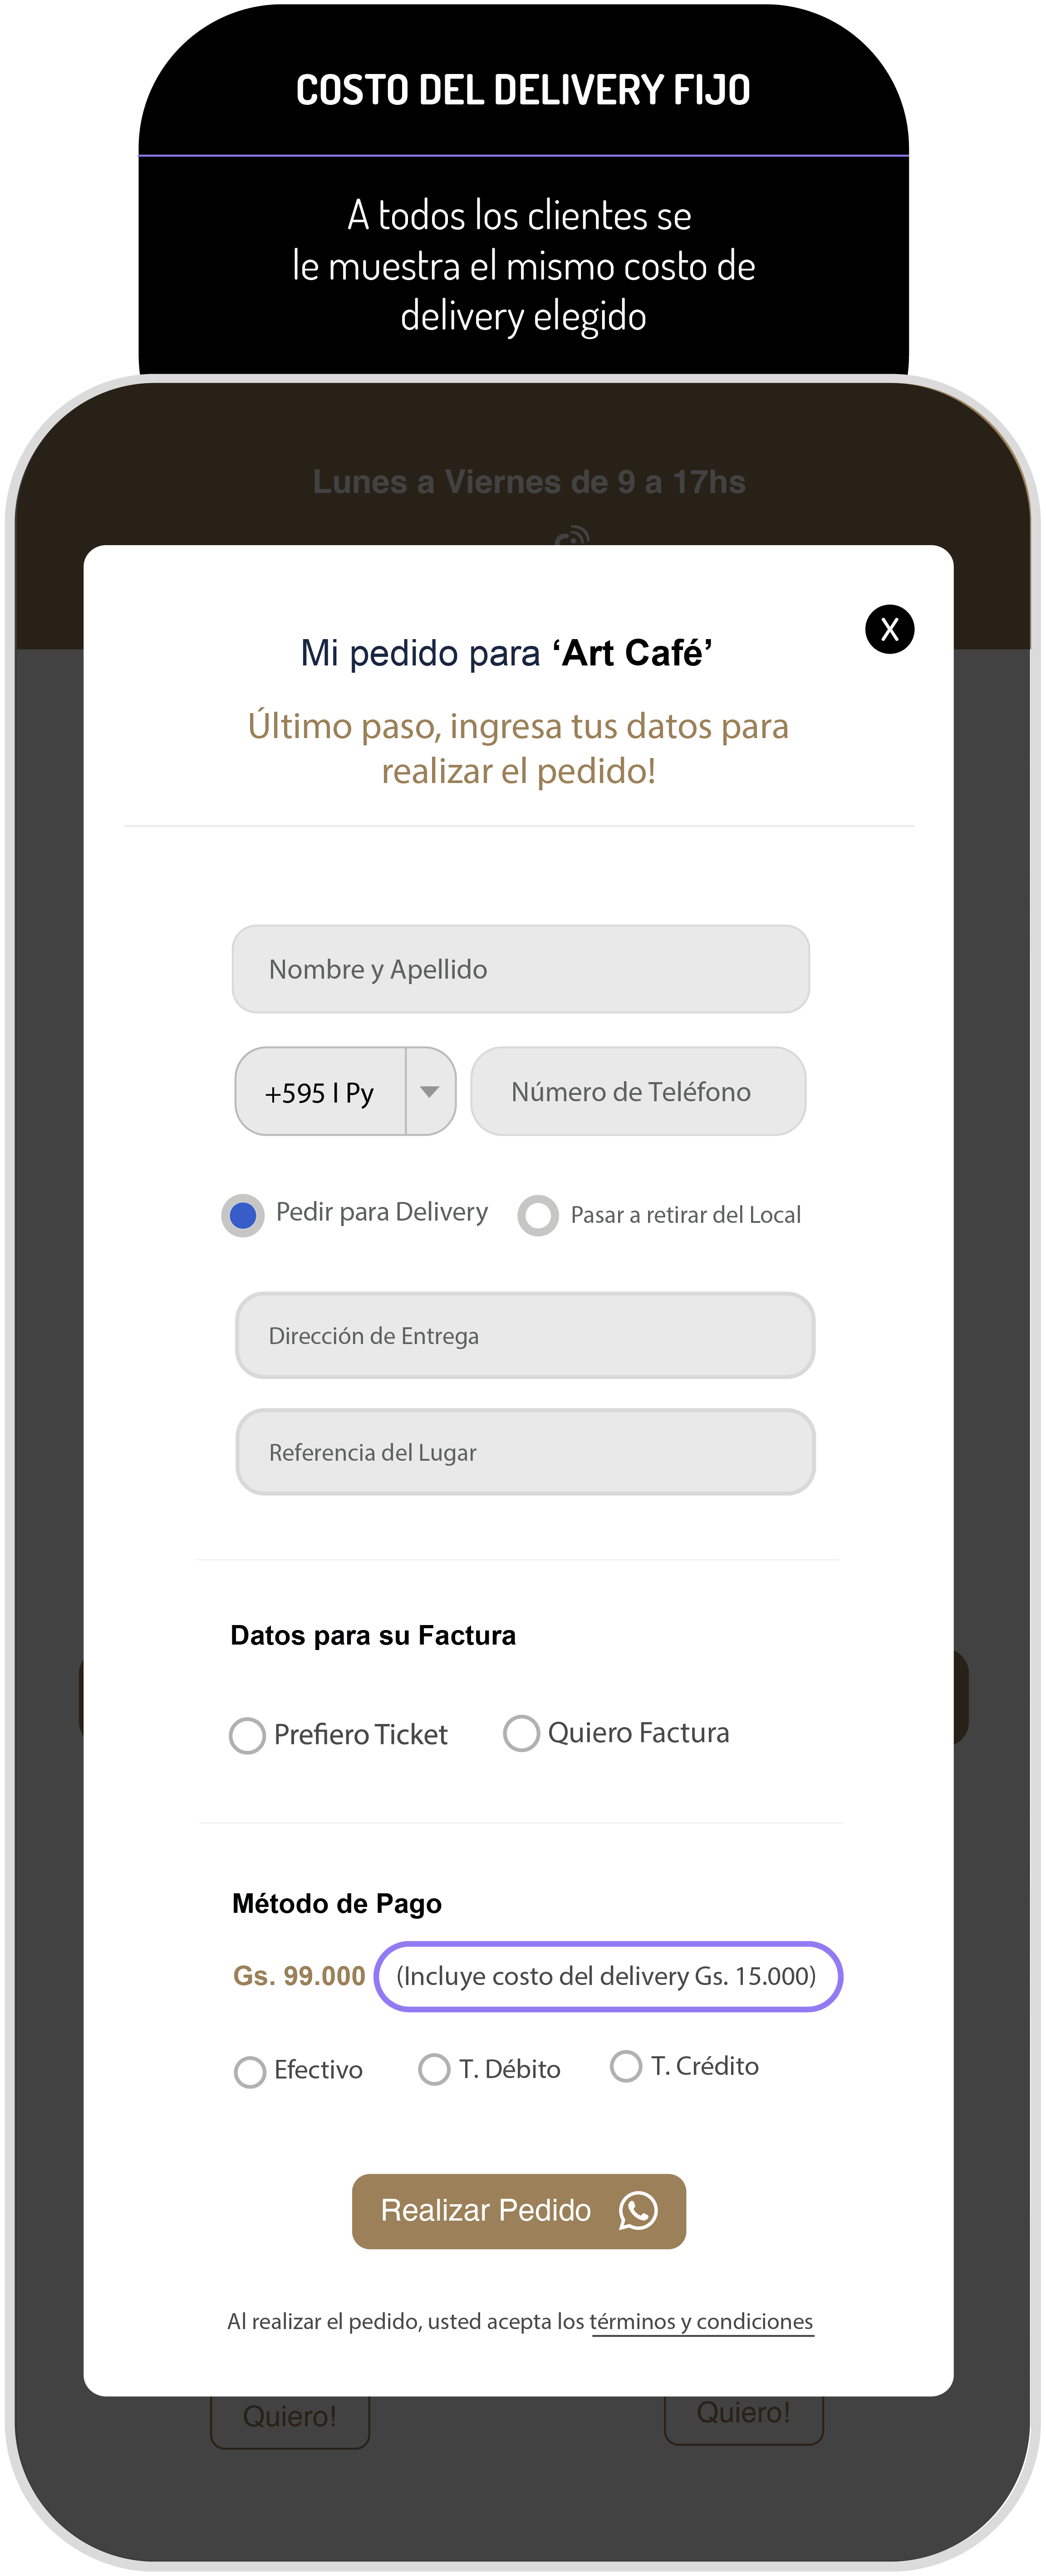The width and height of the screenshot is (1046, 2576).
Task: Select Pedir para Delivery option
Action: [x=243, y=1215]
